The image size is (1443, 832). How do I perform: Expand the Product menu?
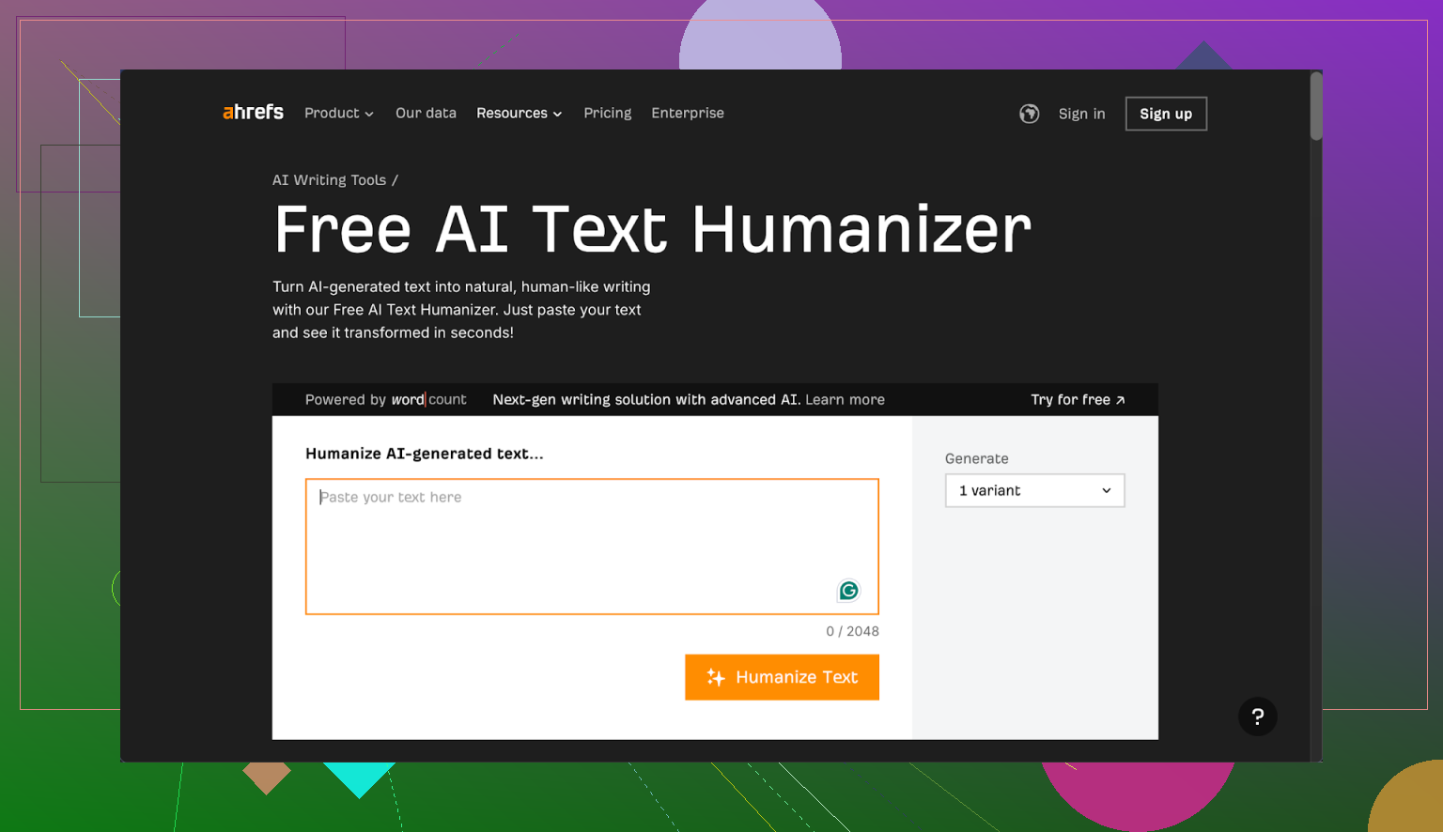(x=338, y=114)
